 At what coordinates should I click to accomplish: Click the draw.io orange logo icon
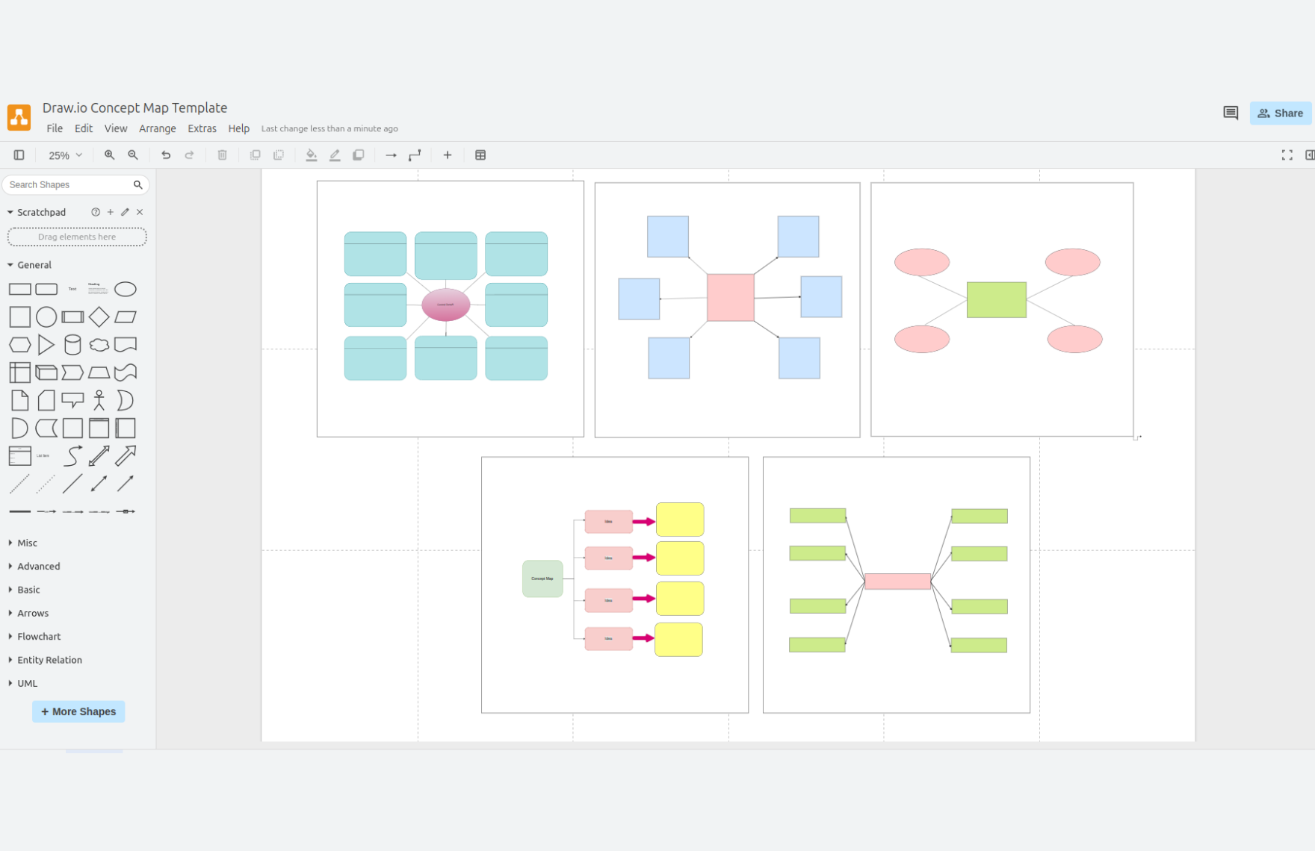pyautogui.click(x=19, y=117)
